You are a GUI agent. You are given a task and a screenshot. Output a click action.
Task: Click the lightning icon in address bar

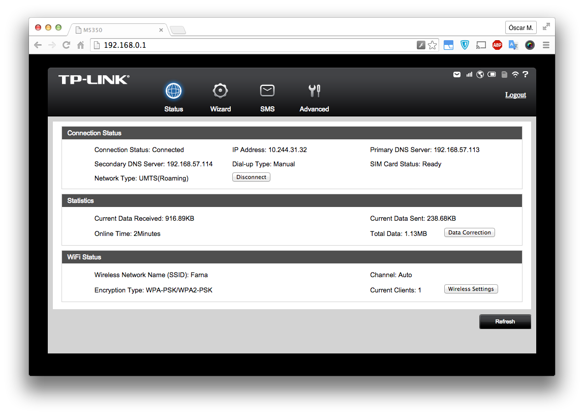click(x=420, y=45)
